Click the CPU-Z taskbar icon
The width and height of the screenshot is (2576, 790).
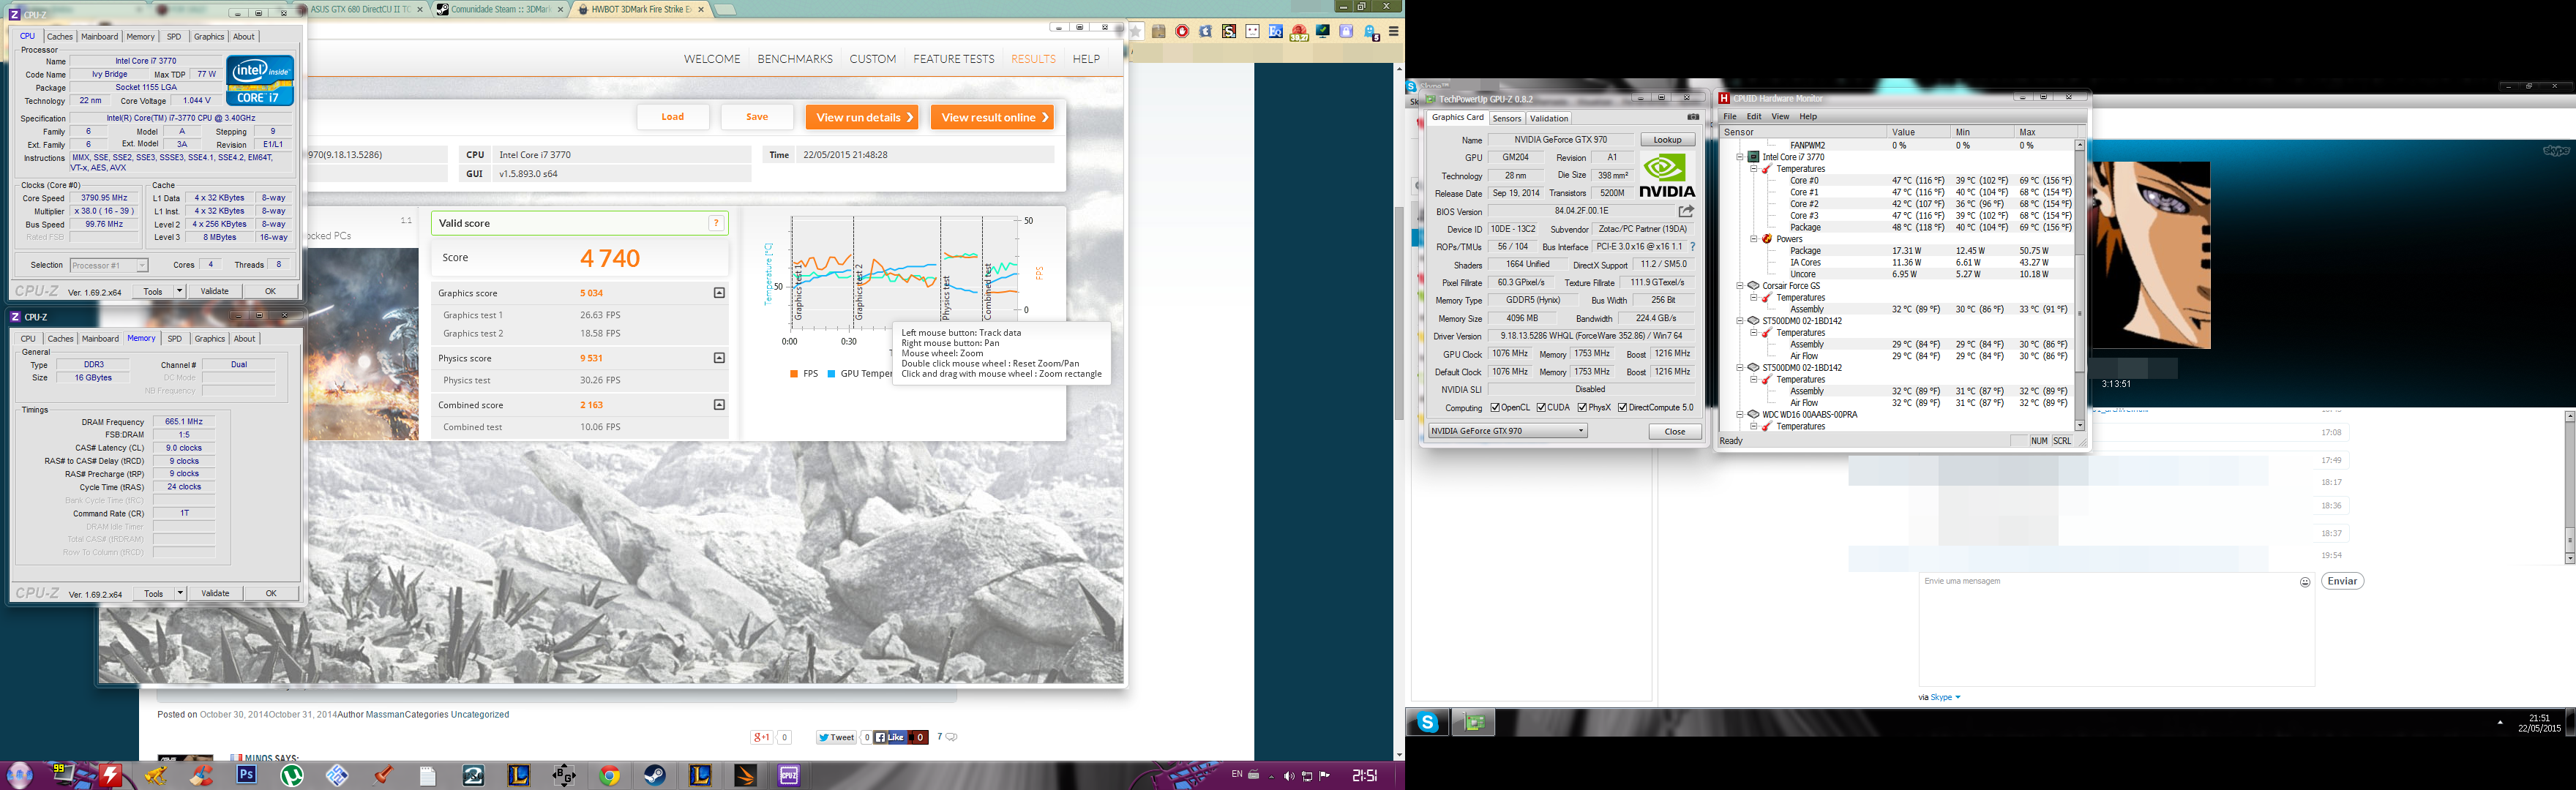click(x=789, y=775)
